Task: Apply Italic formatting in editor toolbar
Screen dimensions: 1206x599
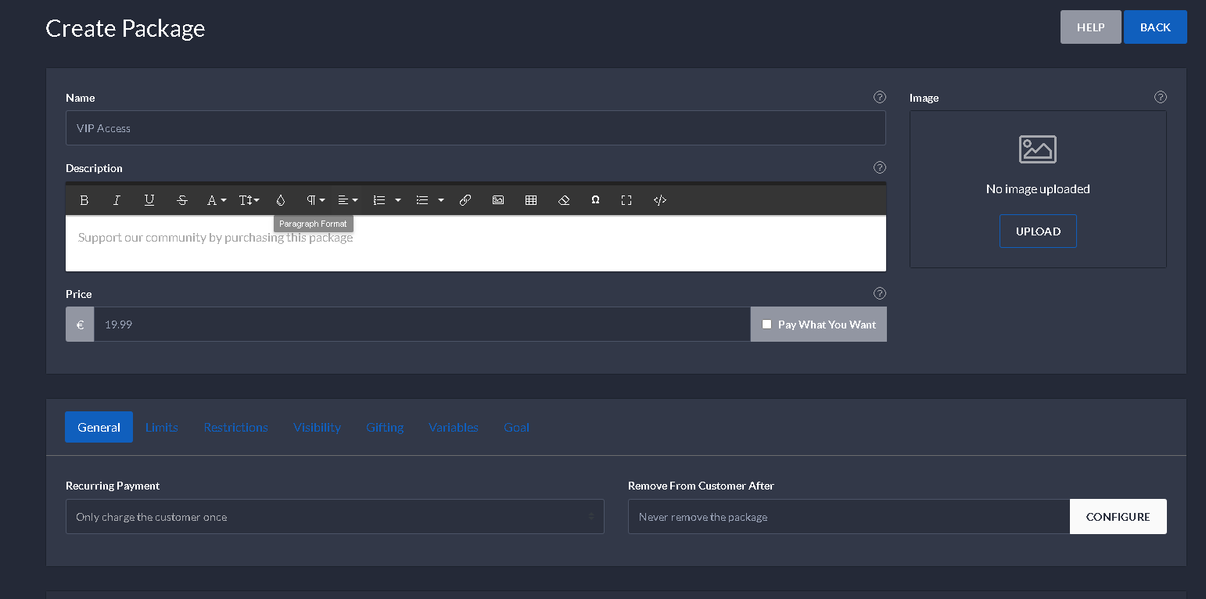Action: coord(117,200)
